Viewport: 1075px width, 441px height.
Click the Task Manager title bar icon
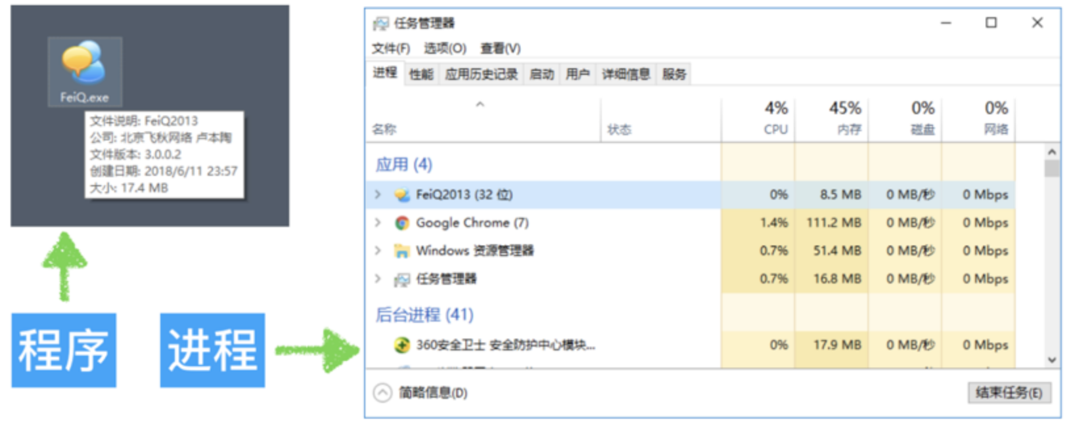[380, 24]
